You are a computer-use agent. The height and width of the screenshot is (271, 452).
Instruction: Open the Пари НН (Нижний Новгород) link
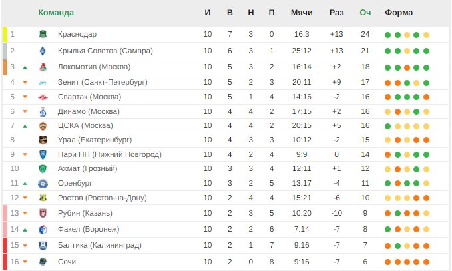pyautogui.click(x=110, y=155)
